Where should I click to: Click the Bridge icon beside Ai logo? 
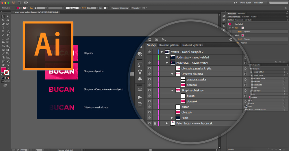(19, 3)
